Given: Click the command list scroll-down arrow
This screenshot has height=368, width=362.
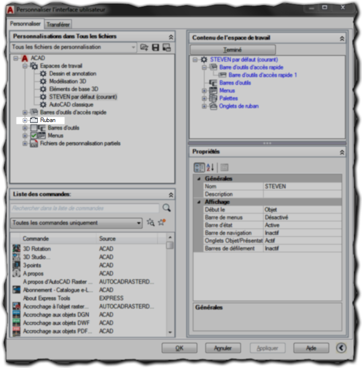Looking at the screenshot, I should point(170,332).
